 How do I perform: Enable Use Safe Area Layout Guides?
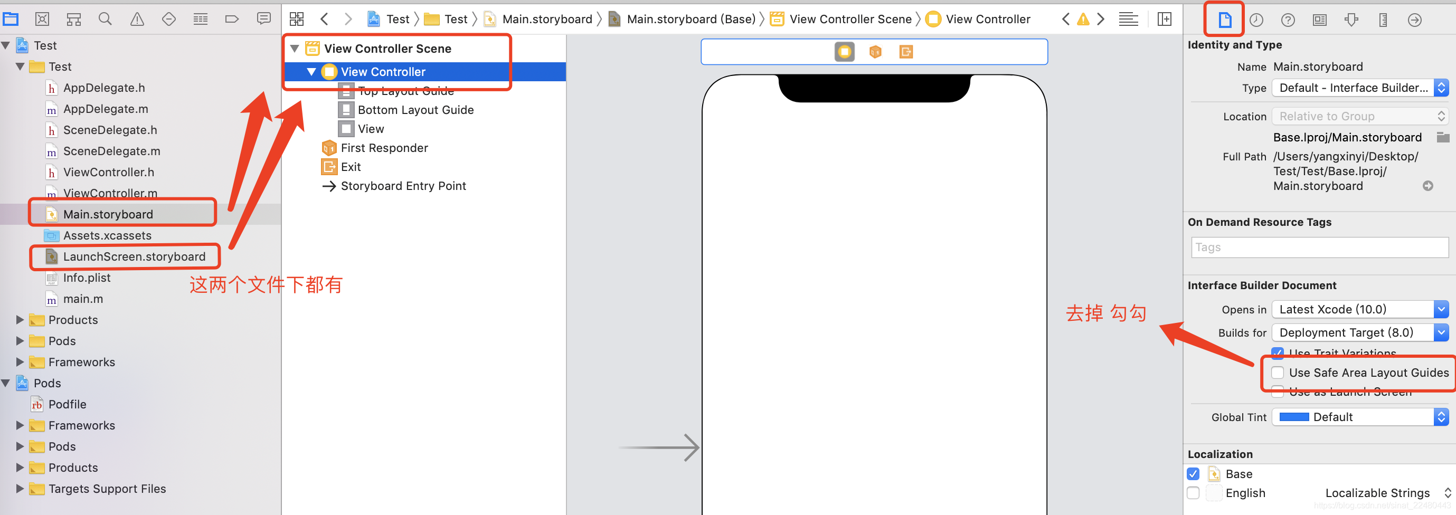pos(1278,373)
